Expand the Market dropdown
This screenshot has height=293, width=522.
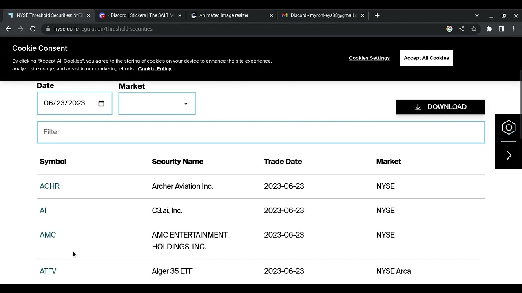(x=157, y=104)
